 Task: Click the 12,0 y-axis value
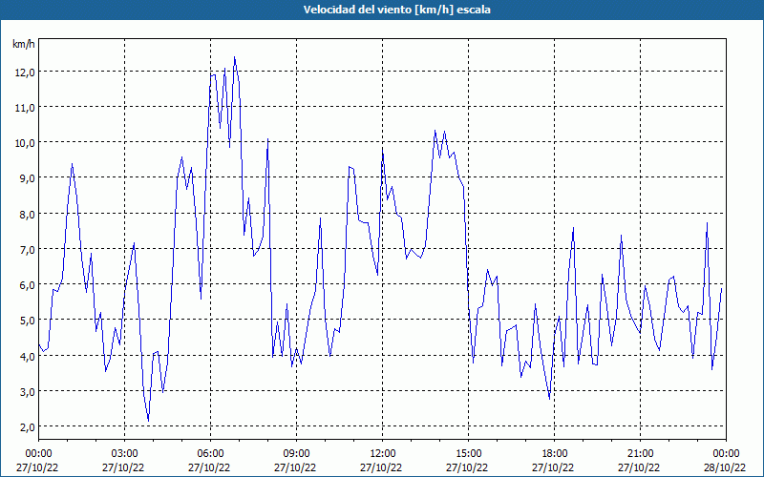click(x=25, y=73)
